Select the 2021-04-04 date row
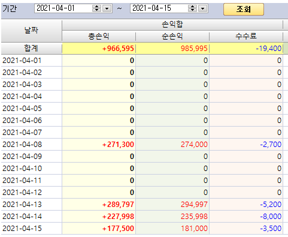Screen dimensions: 288x237 pos(31,97)
